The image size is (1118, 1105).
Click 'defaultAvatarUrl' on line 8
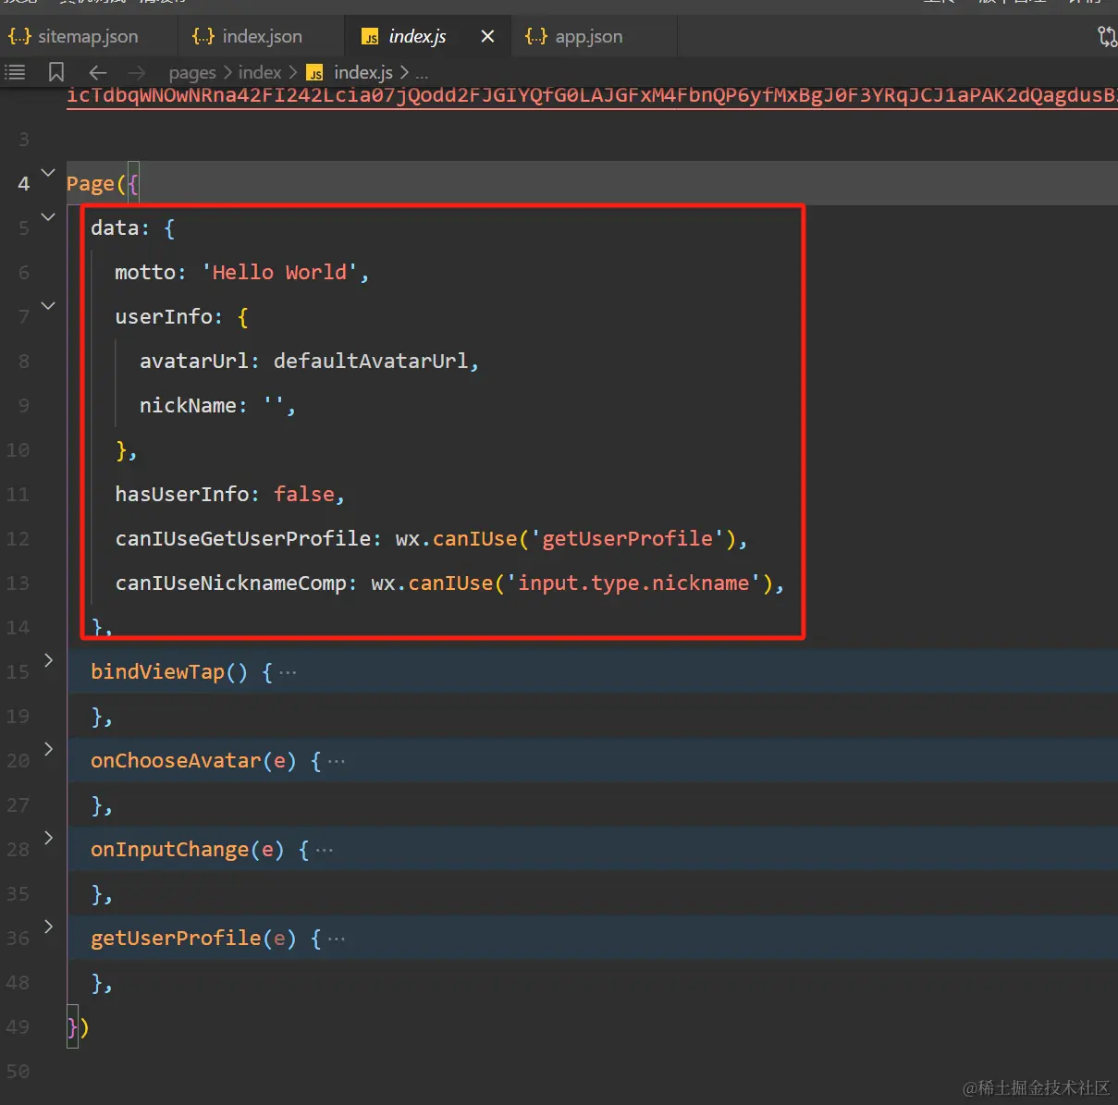click(371, 361)
